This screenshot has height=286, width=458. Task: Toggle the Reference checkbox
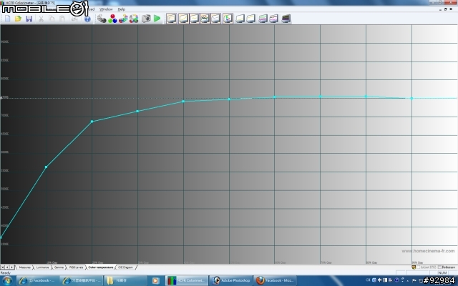[439, 267]
